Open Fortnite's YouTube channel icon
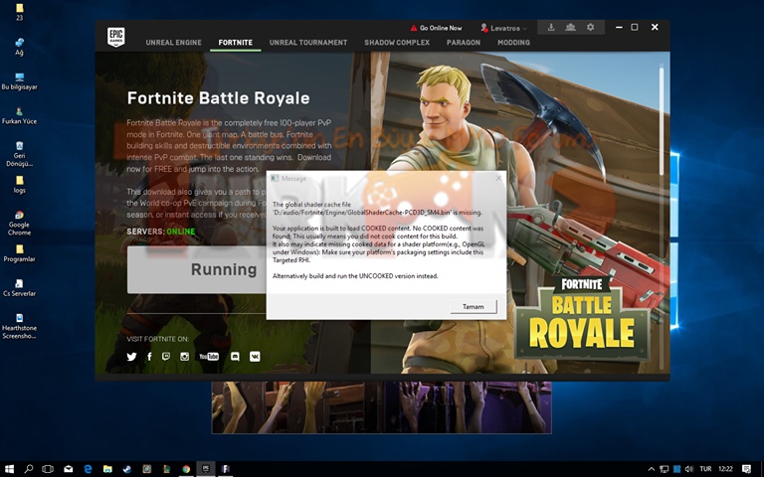The width and height of the screenshot is (764, 477). pyautogui.click(x=209, y=357)
